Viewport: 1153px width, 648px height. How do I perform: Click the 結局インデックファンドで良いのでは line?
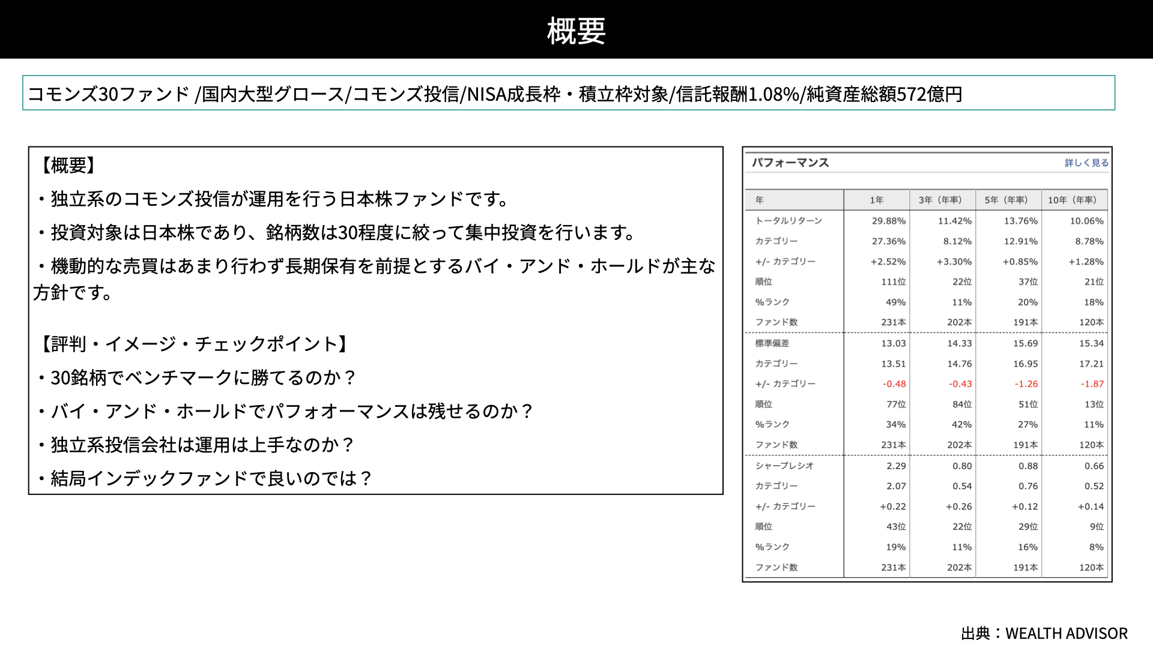[x=206, y=478]
